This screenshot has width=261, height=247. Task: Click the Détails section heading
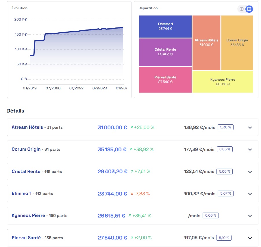(x=15, y=111)
